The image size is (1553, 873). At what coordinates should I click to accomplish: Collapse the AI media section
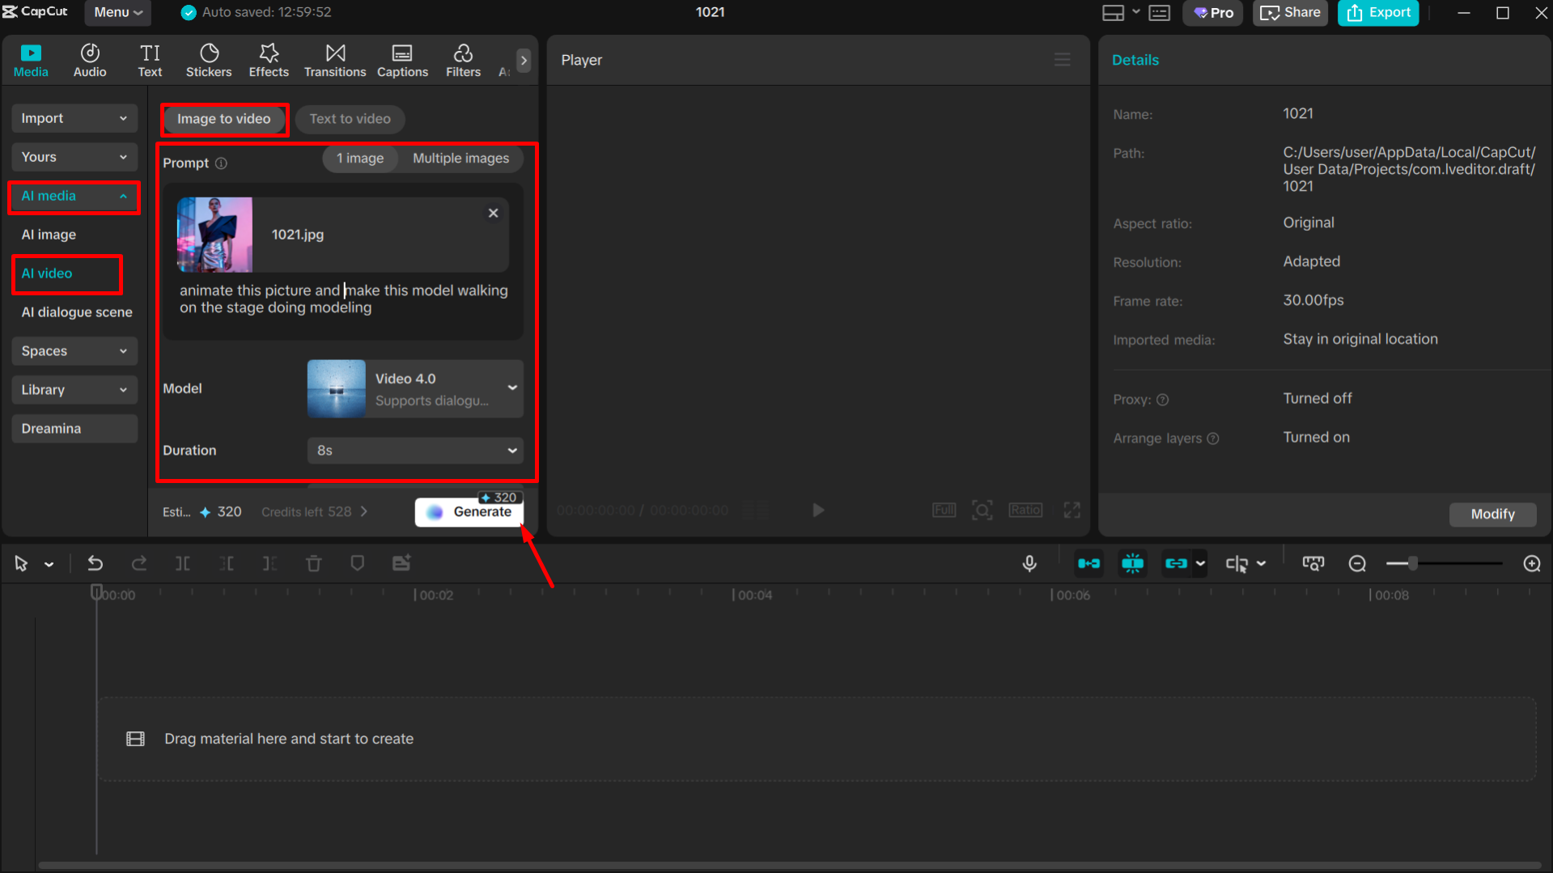(x=123, y=196)
